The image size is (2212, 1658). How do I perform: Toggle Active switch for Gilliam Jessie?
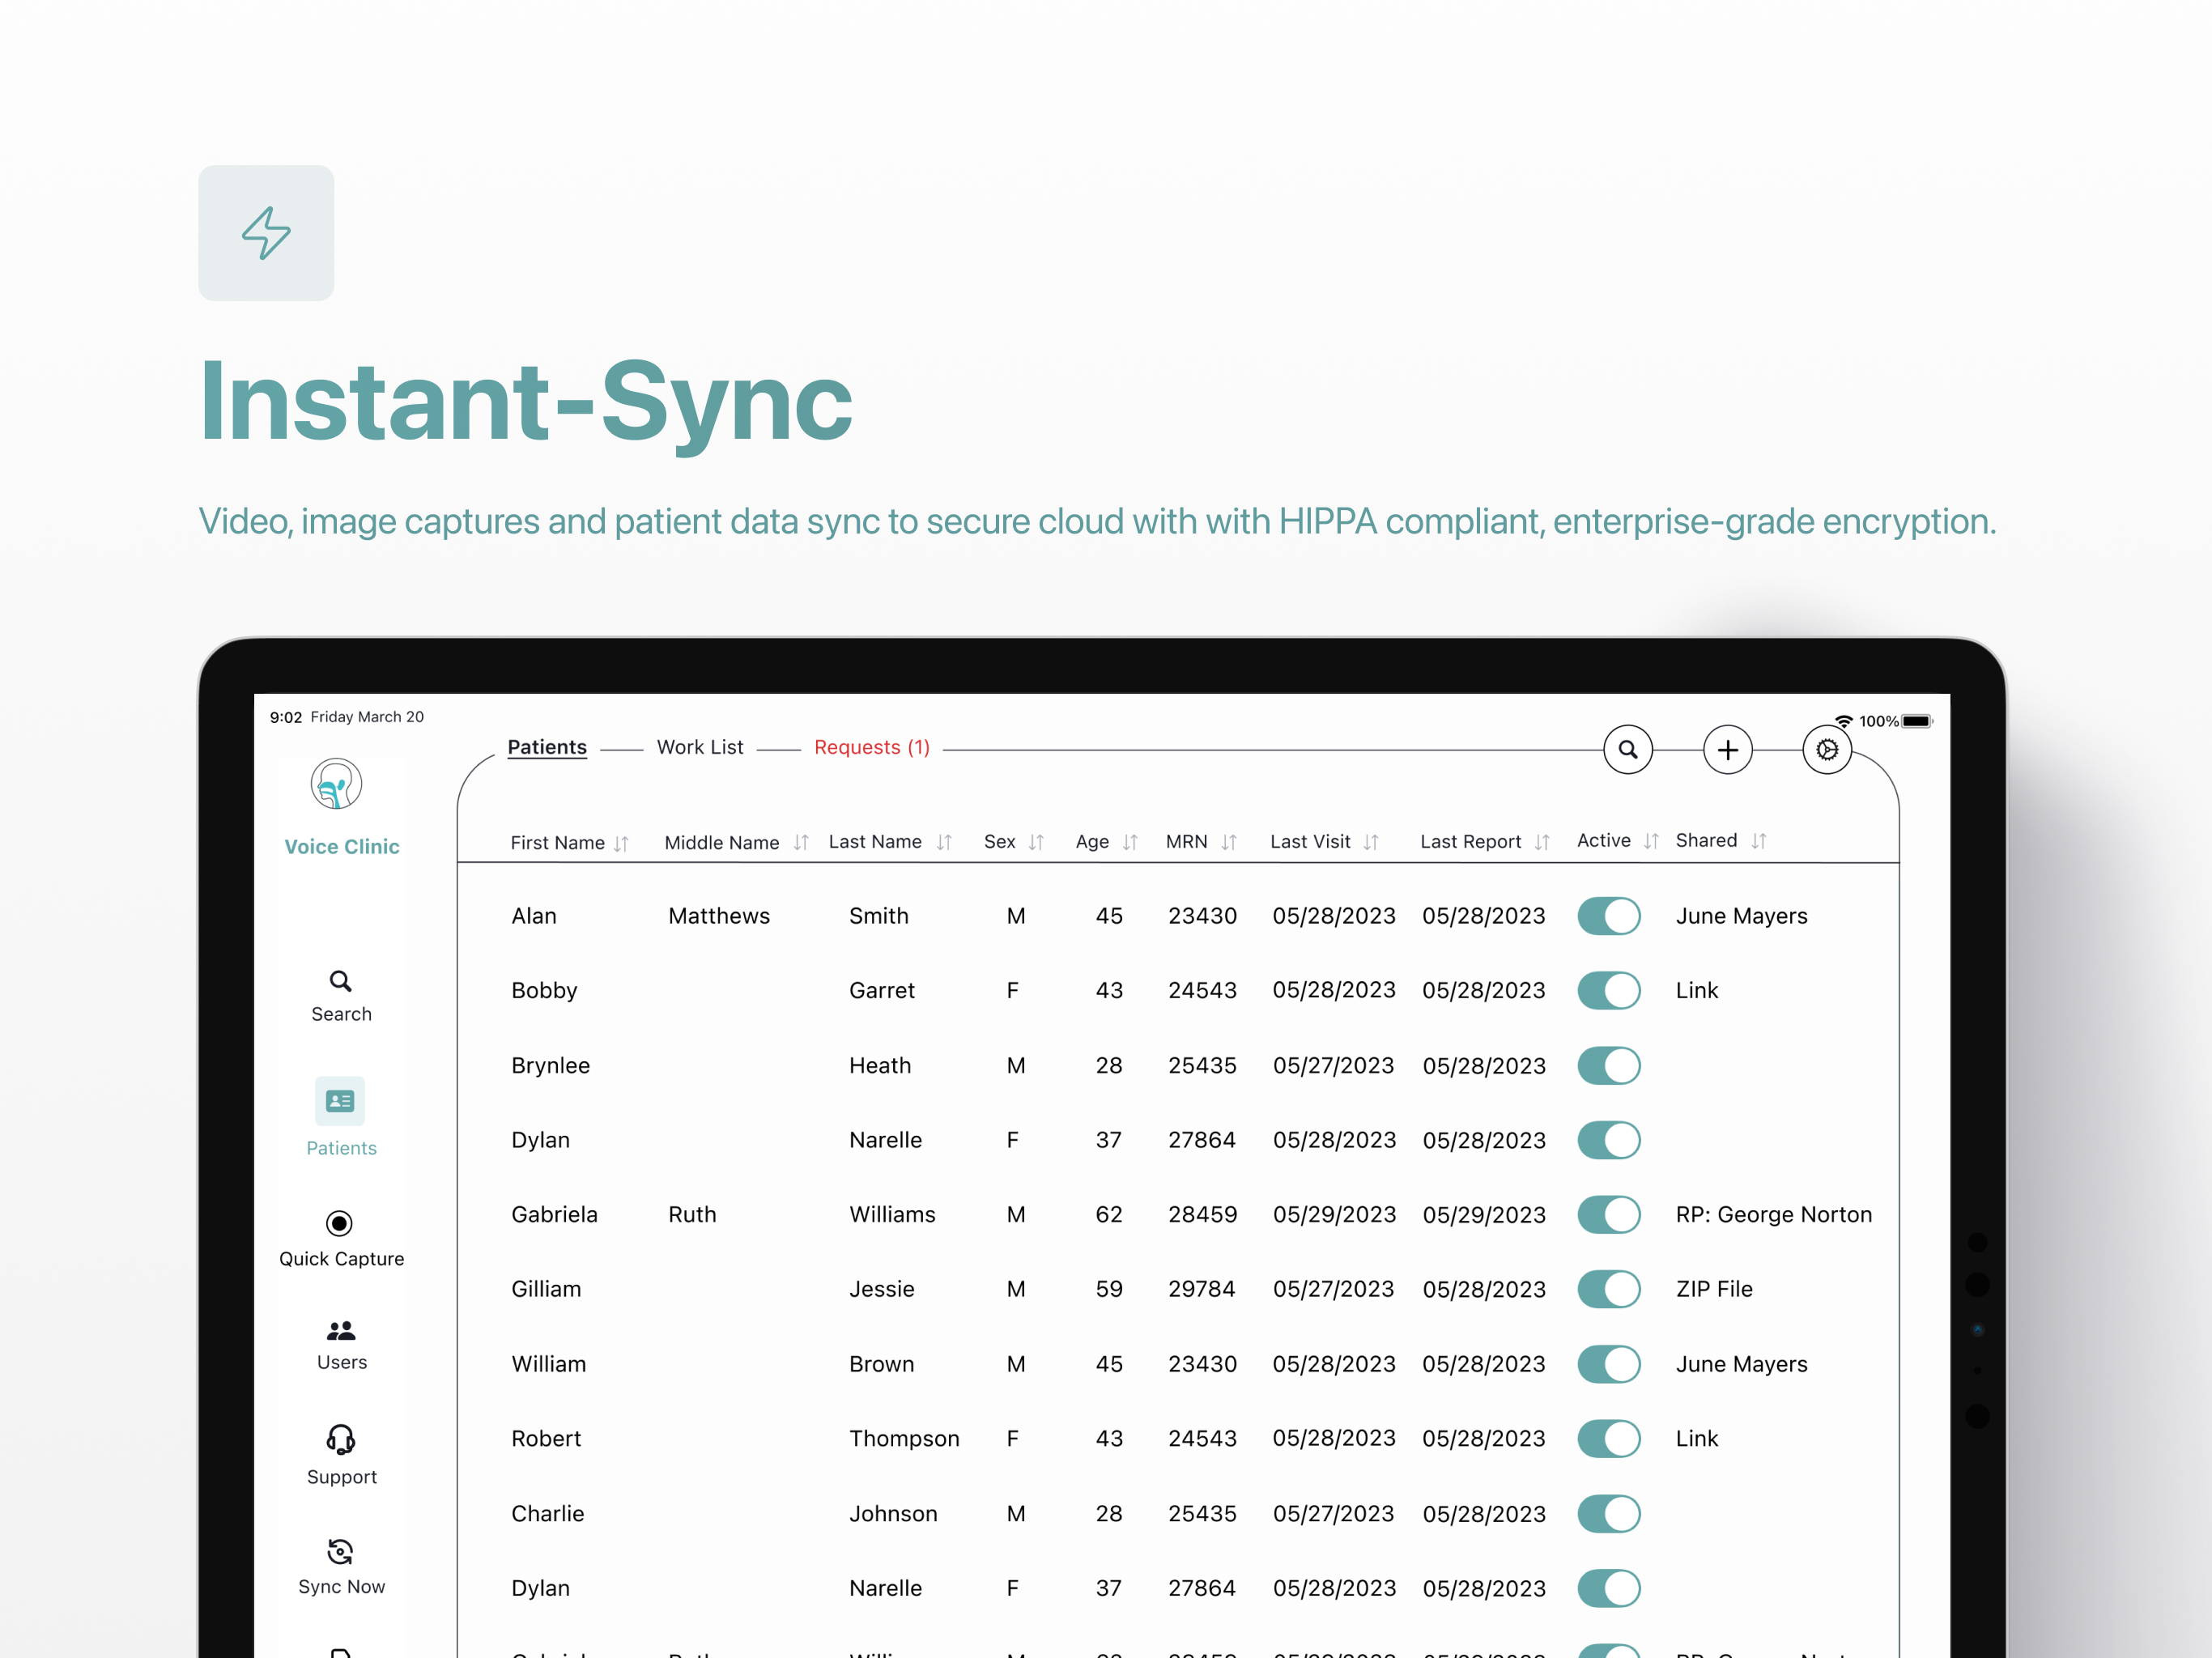pos(1608,1289)
